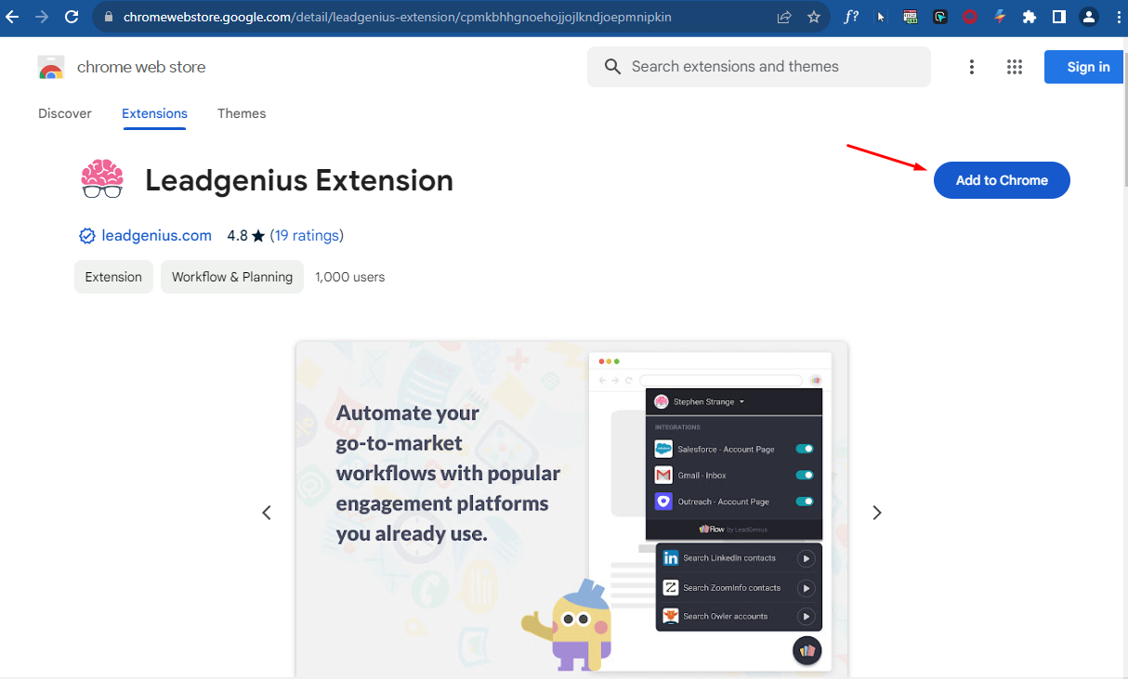Screen dimensions: 1128x679
Task: Open the mouse pointer extension icon
Action: (881, 17)
